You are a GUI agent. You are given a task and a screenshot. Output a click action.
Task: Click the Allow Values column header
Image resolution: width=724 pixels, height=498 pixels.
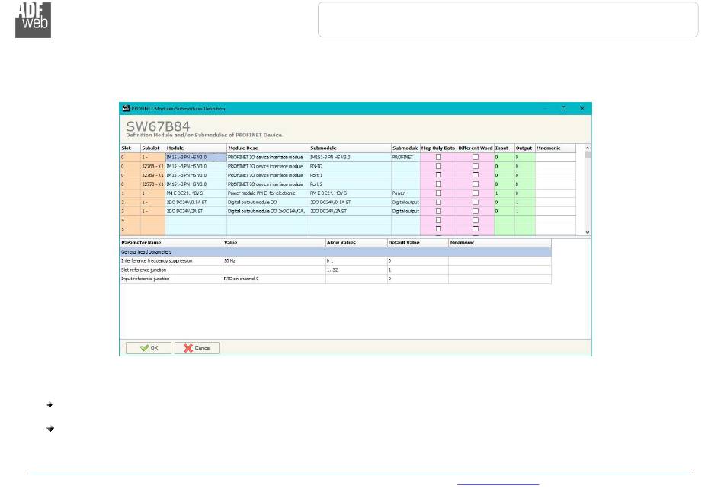click(356, 243)
